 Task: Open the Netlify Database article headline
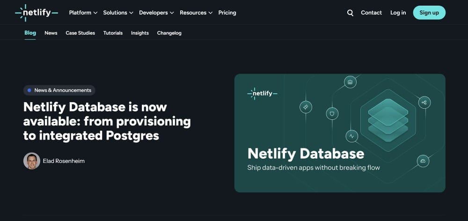(107, 121)
